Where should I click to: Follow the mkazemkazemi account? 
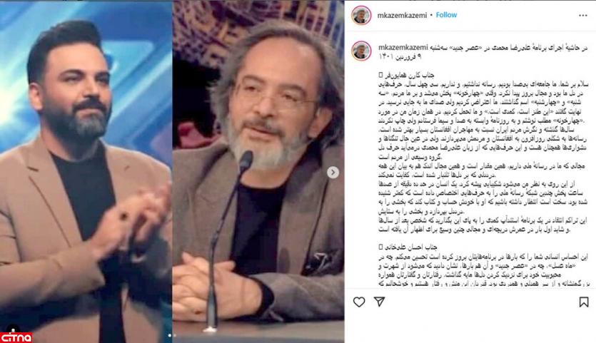point(446,15)
